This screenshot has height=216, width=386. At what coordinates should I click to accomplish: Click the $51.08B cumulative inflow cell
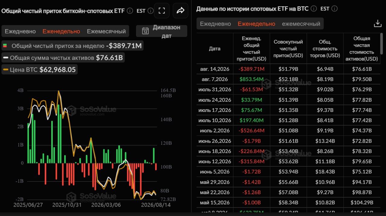point(288,131)
